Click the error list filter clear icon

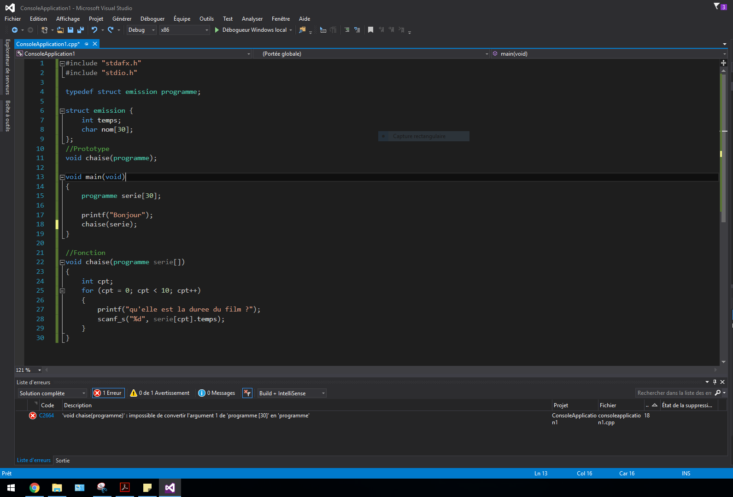(247, 393)
